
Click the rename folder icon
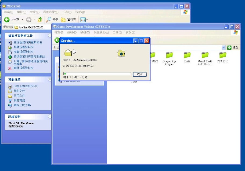[10, 43]
